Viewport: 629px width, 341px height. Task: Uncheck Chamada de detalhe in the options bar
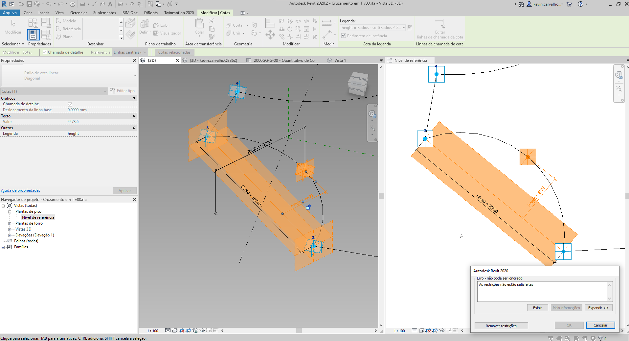45,52
